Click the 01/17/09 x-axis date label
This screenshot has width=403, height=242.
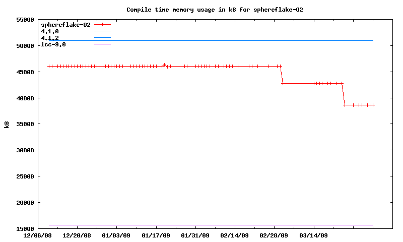[x=156, y=235]
